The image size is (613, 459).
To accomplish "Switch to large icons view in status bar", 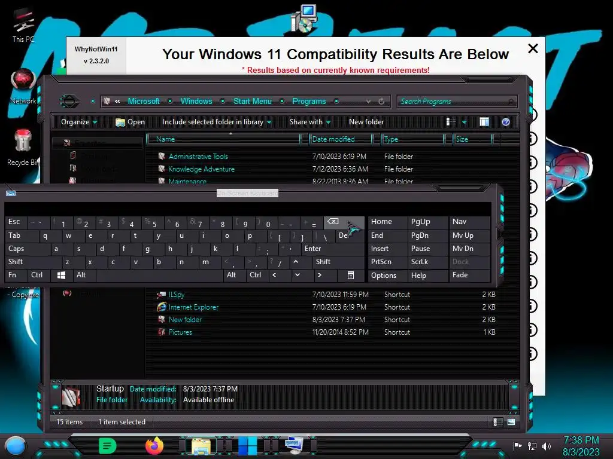I will tap(511, 422).
